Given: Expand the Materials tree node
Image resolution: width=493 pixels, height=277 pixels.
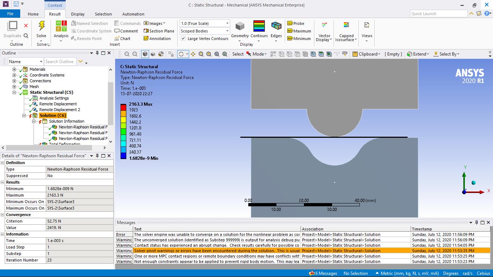Looking at the screenshot, I should pyautogui.click(x=14, y=69).
